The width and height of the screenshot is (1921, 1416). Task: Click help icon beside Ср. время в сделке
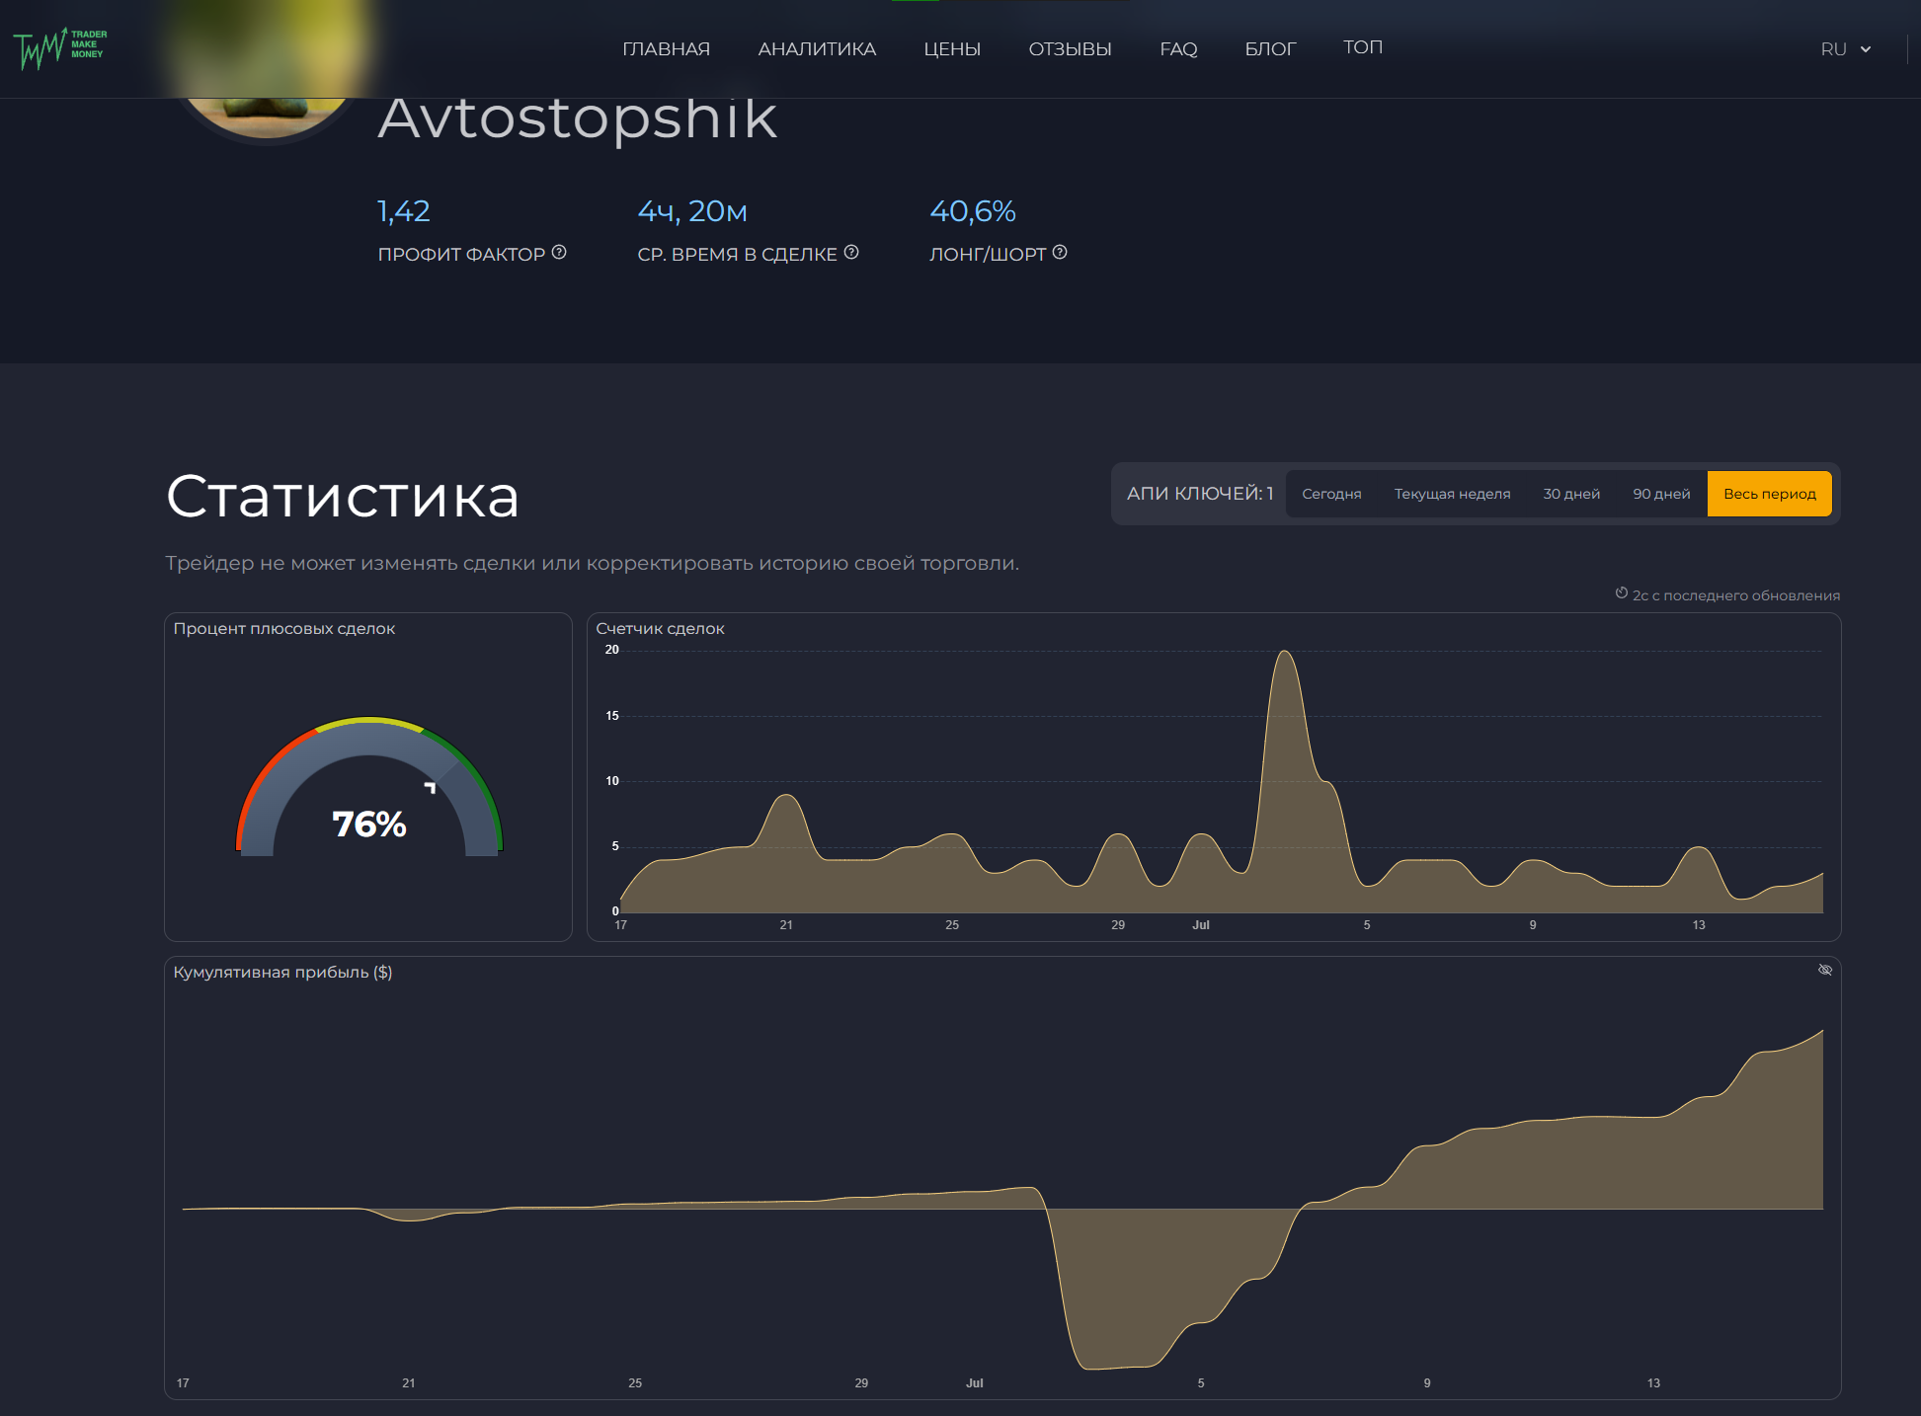(x=851, y=253)
